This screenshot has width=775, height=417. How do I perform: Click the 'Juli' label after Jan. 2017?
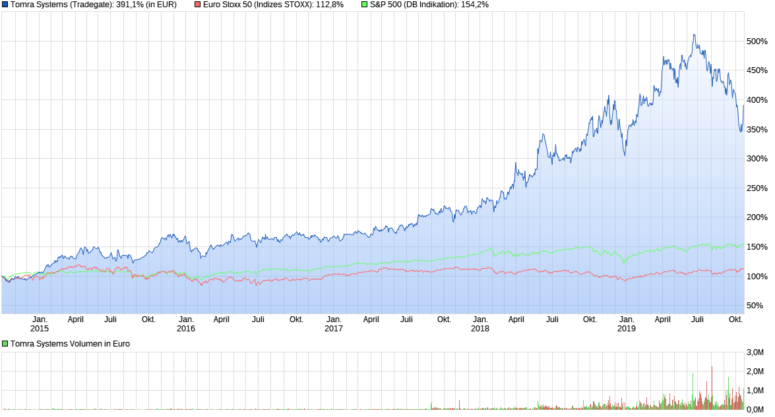[x=406, y=320]
